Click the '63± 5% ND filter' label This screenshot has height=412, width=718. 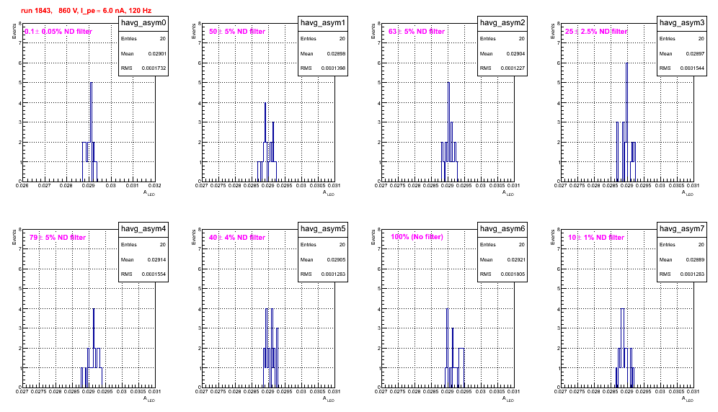tap(417, 32)
